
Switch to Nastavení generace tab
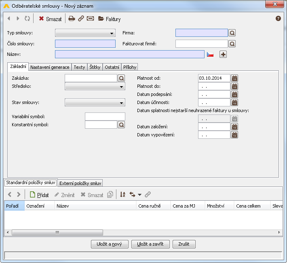tap(50, 67)
